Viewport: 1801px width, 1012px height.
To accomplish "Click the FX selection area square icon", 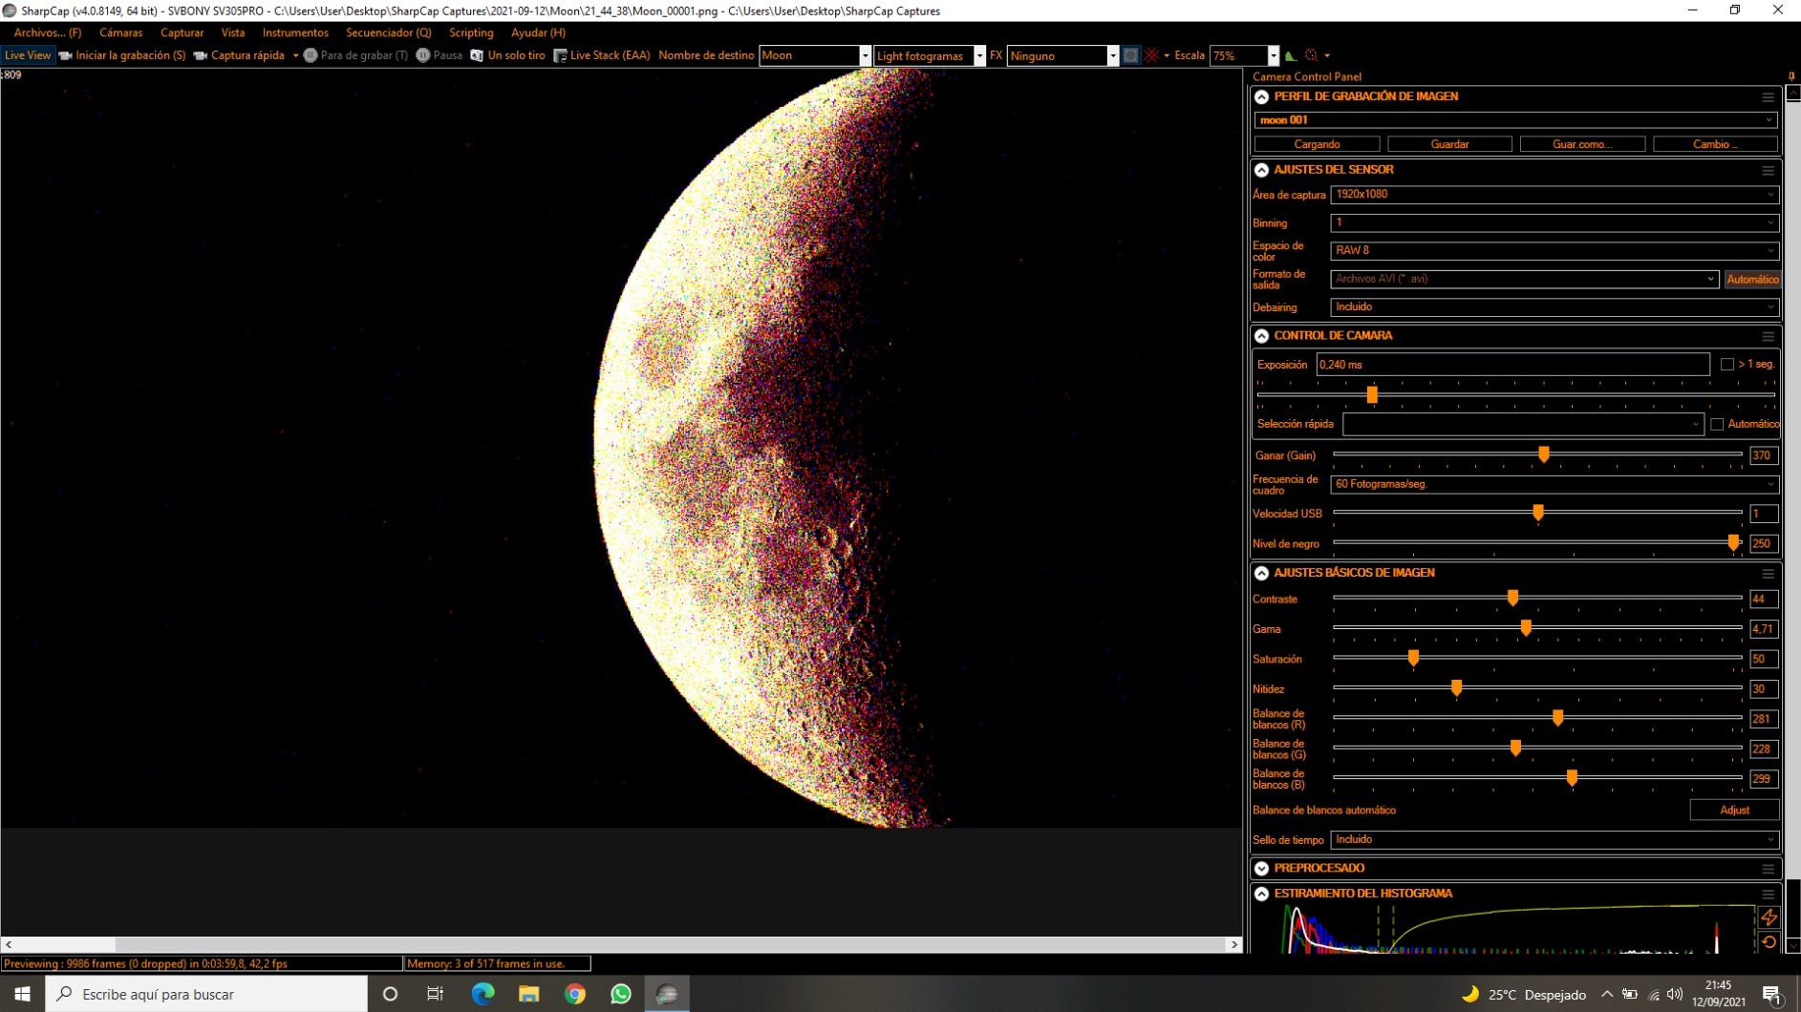I will click(1130, 55).
